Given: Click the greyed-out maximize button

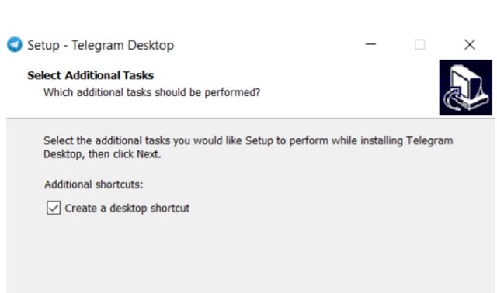Looking at the screenshot, I should (420, 45).
